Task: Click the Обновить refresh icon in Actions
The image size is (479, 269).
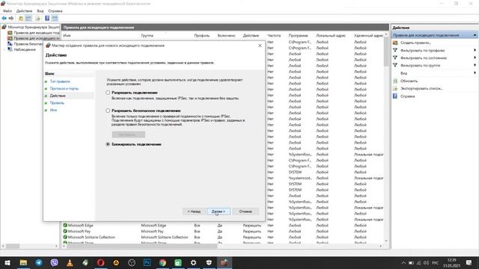Action: click(395, 81)
